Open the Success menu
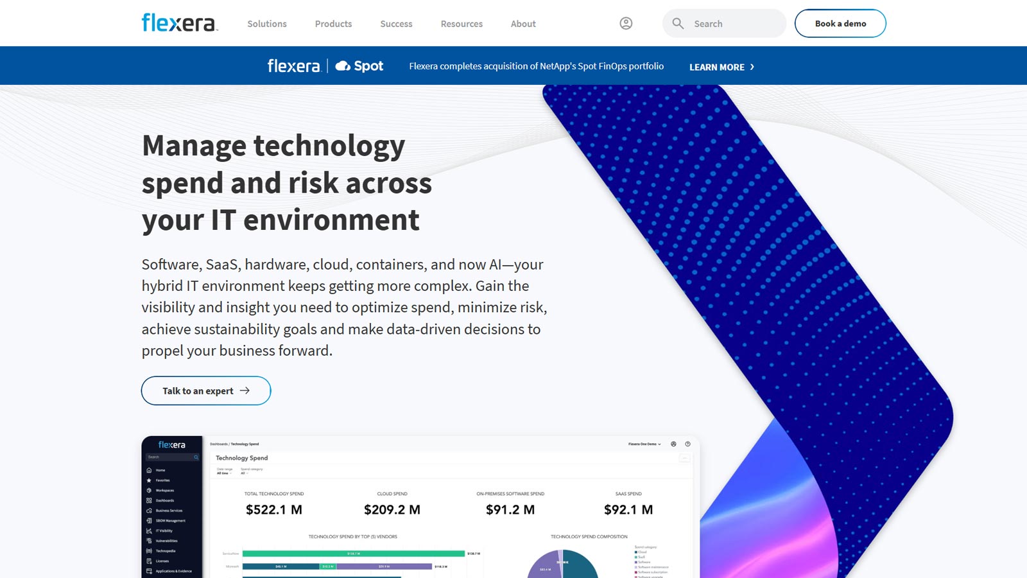Viewport: 1027px width, 578px height. coord(396,24)
